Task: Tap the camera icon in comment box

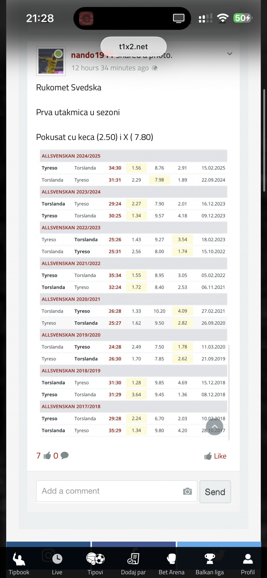Action: pos(187,491)
